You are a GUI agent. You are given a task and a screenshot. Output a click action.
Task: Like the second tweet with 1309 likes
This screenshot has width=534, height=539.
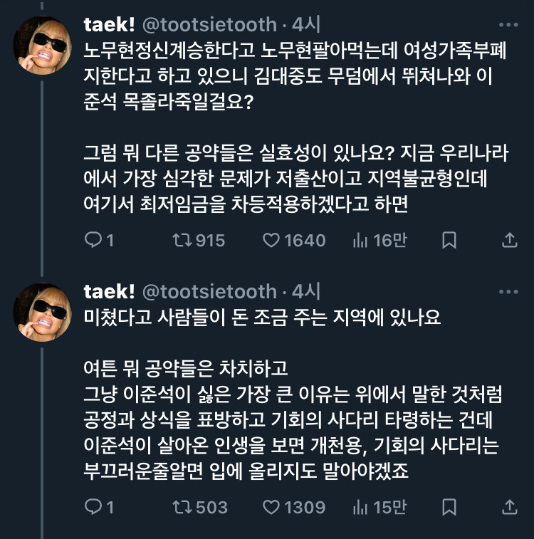point(271,507)
